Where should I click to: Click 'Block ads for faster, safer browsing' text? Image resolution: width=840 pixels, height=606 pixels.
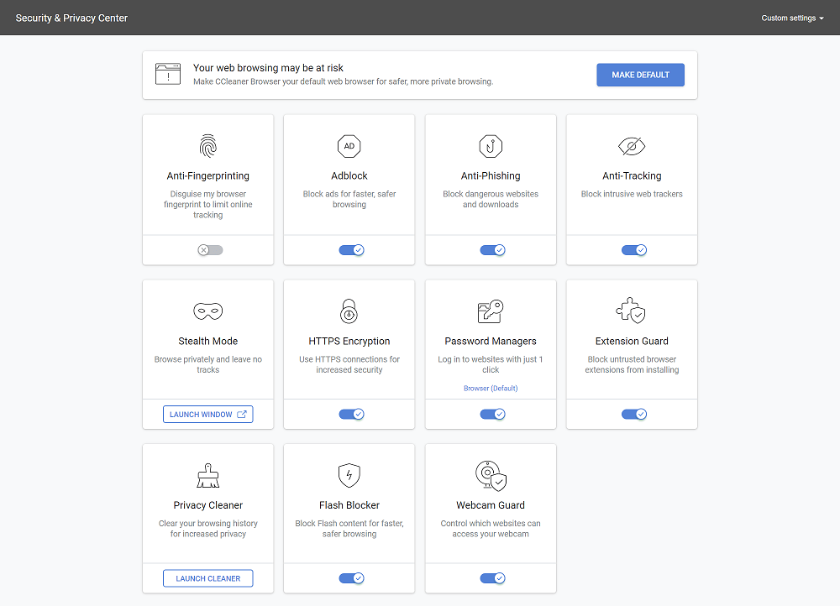click(x=349, y=199)
